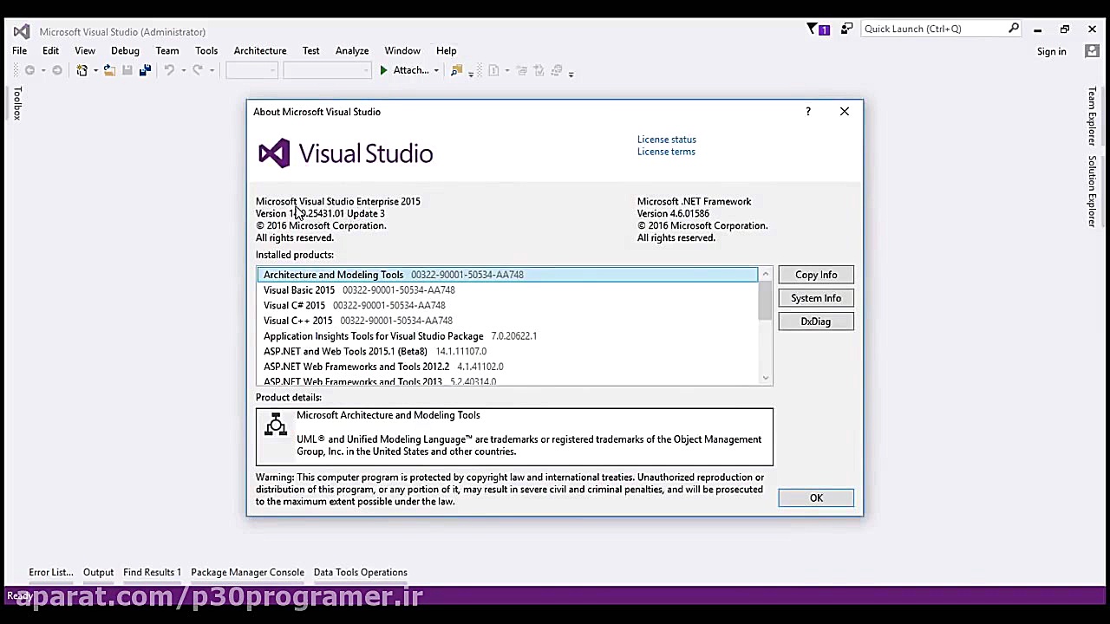Click the System Info button
Viewport: 1110px width, 624px height.
click(x=816, y=298)
